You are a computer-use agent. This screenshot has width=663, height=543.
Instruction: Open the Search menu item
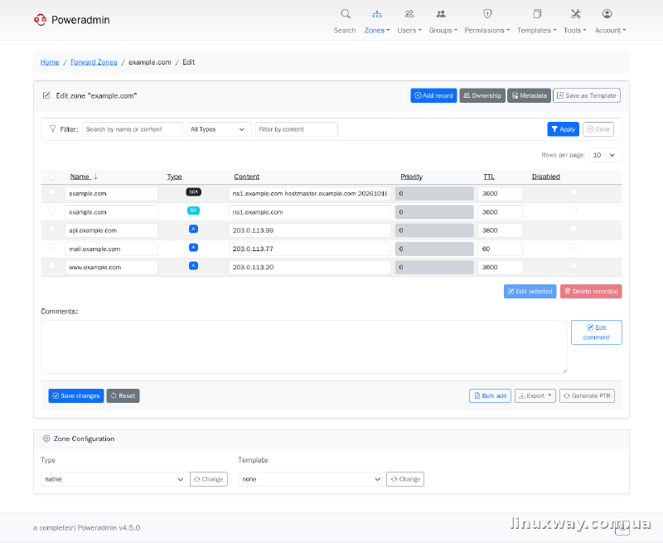[345, 31]
